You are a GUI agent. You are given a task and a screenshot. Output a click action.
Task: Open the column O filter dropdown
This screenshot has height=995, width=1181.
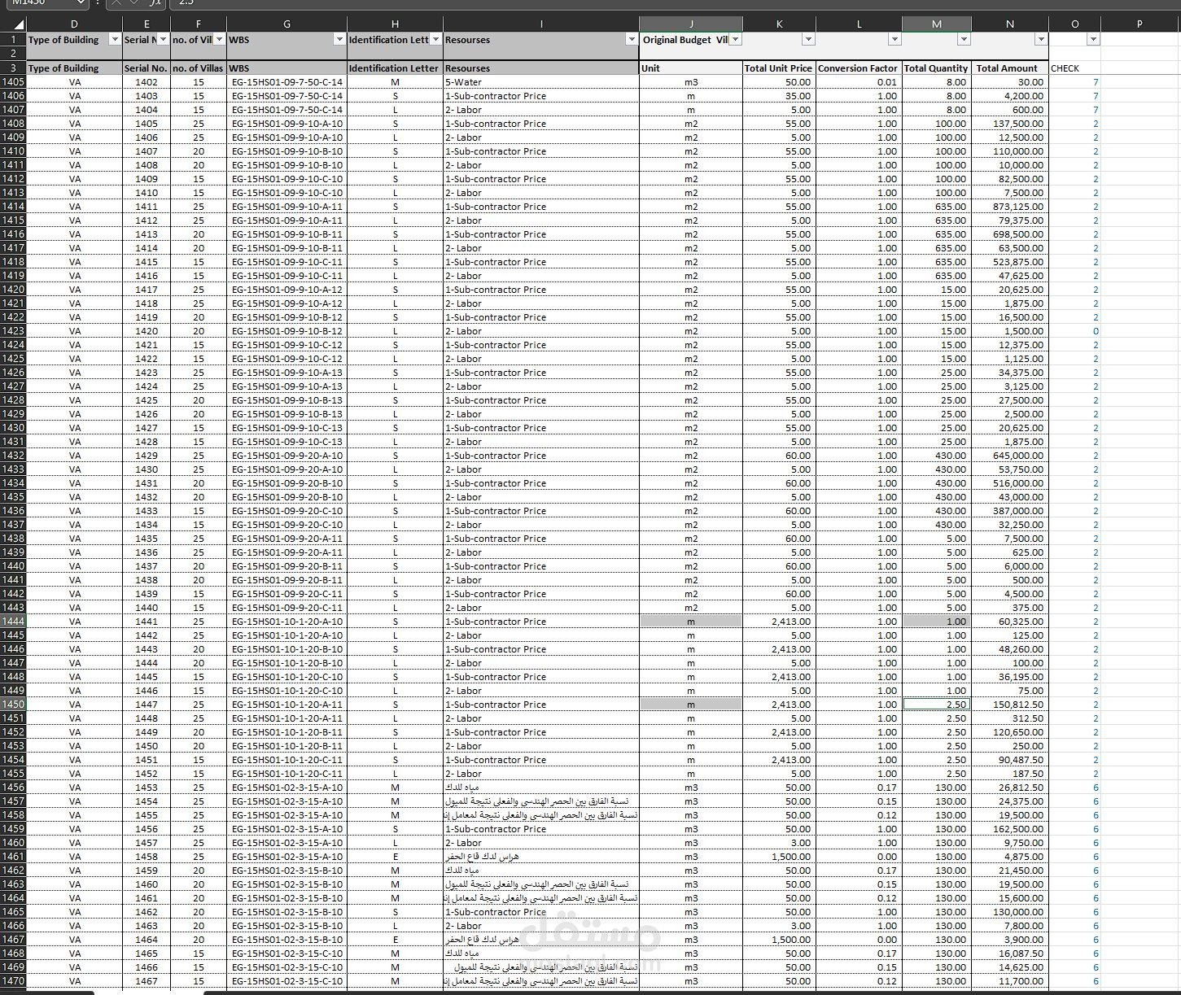pos(1092,40)
